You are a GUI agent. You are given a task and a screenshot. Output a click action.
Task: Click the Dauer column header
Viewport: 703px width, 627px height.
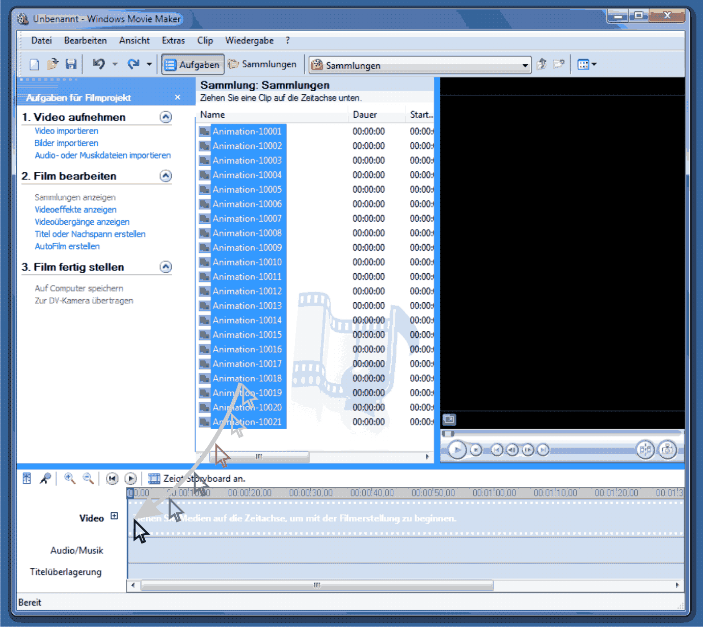pyautogui.click(x=377, y=115)
